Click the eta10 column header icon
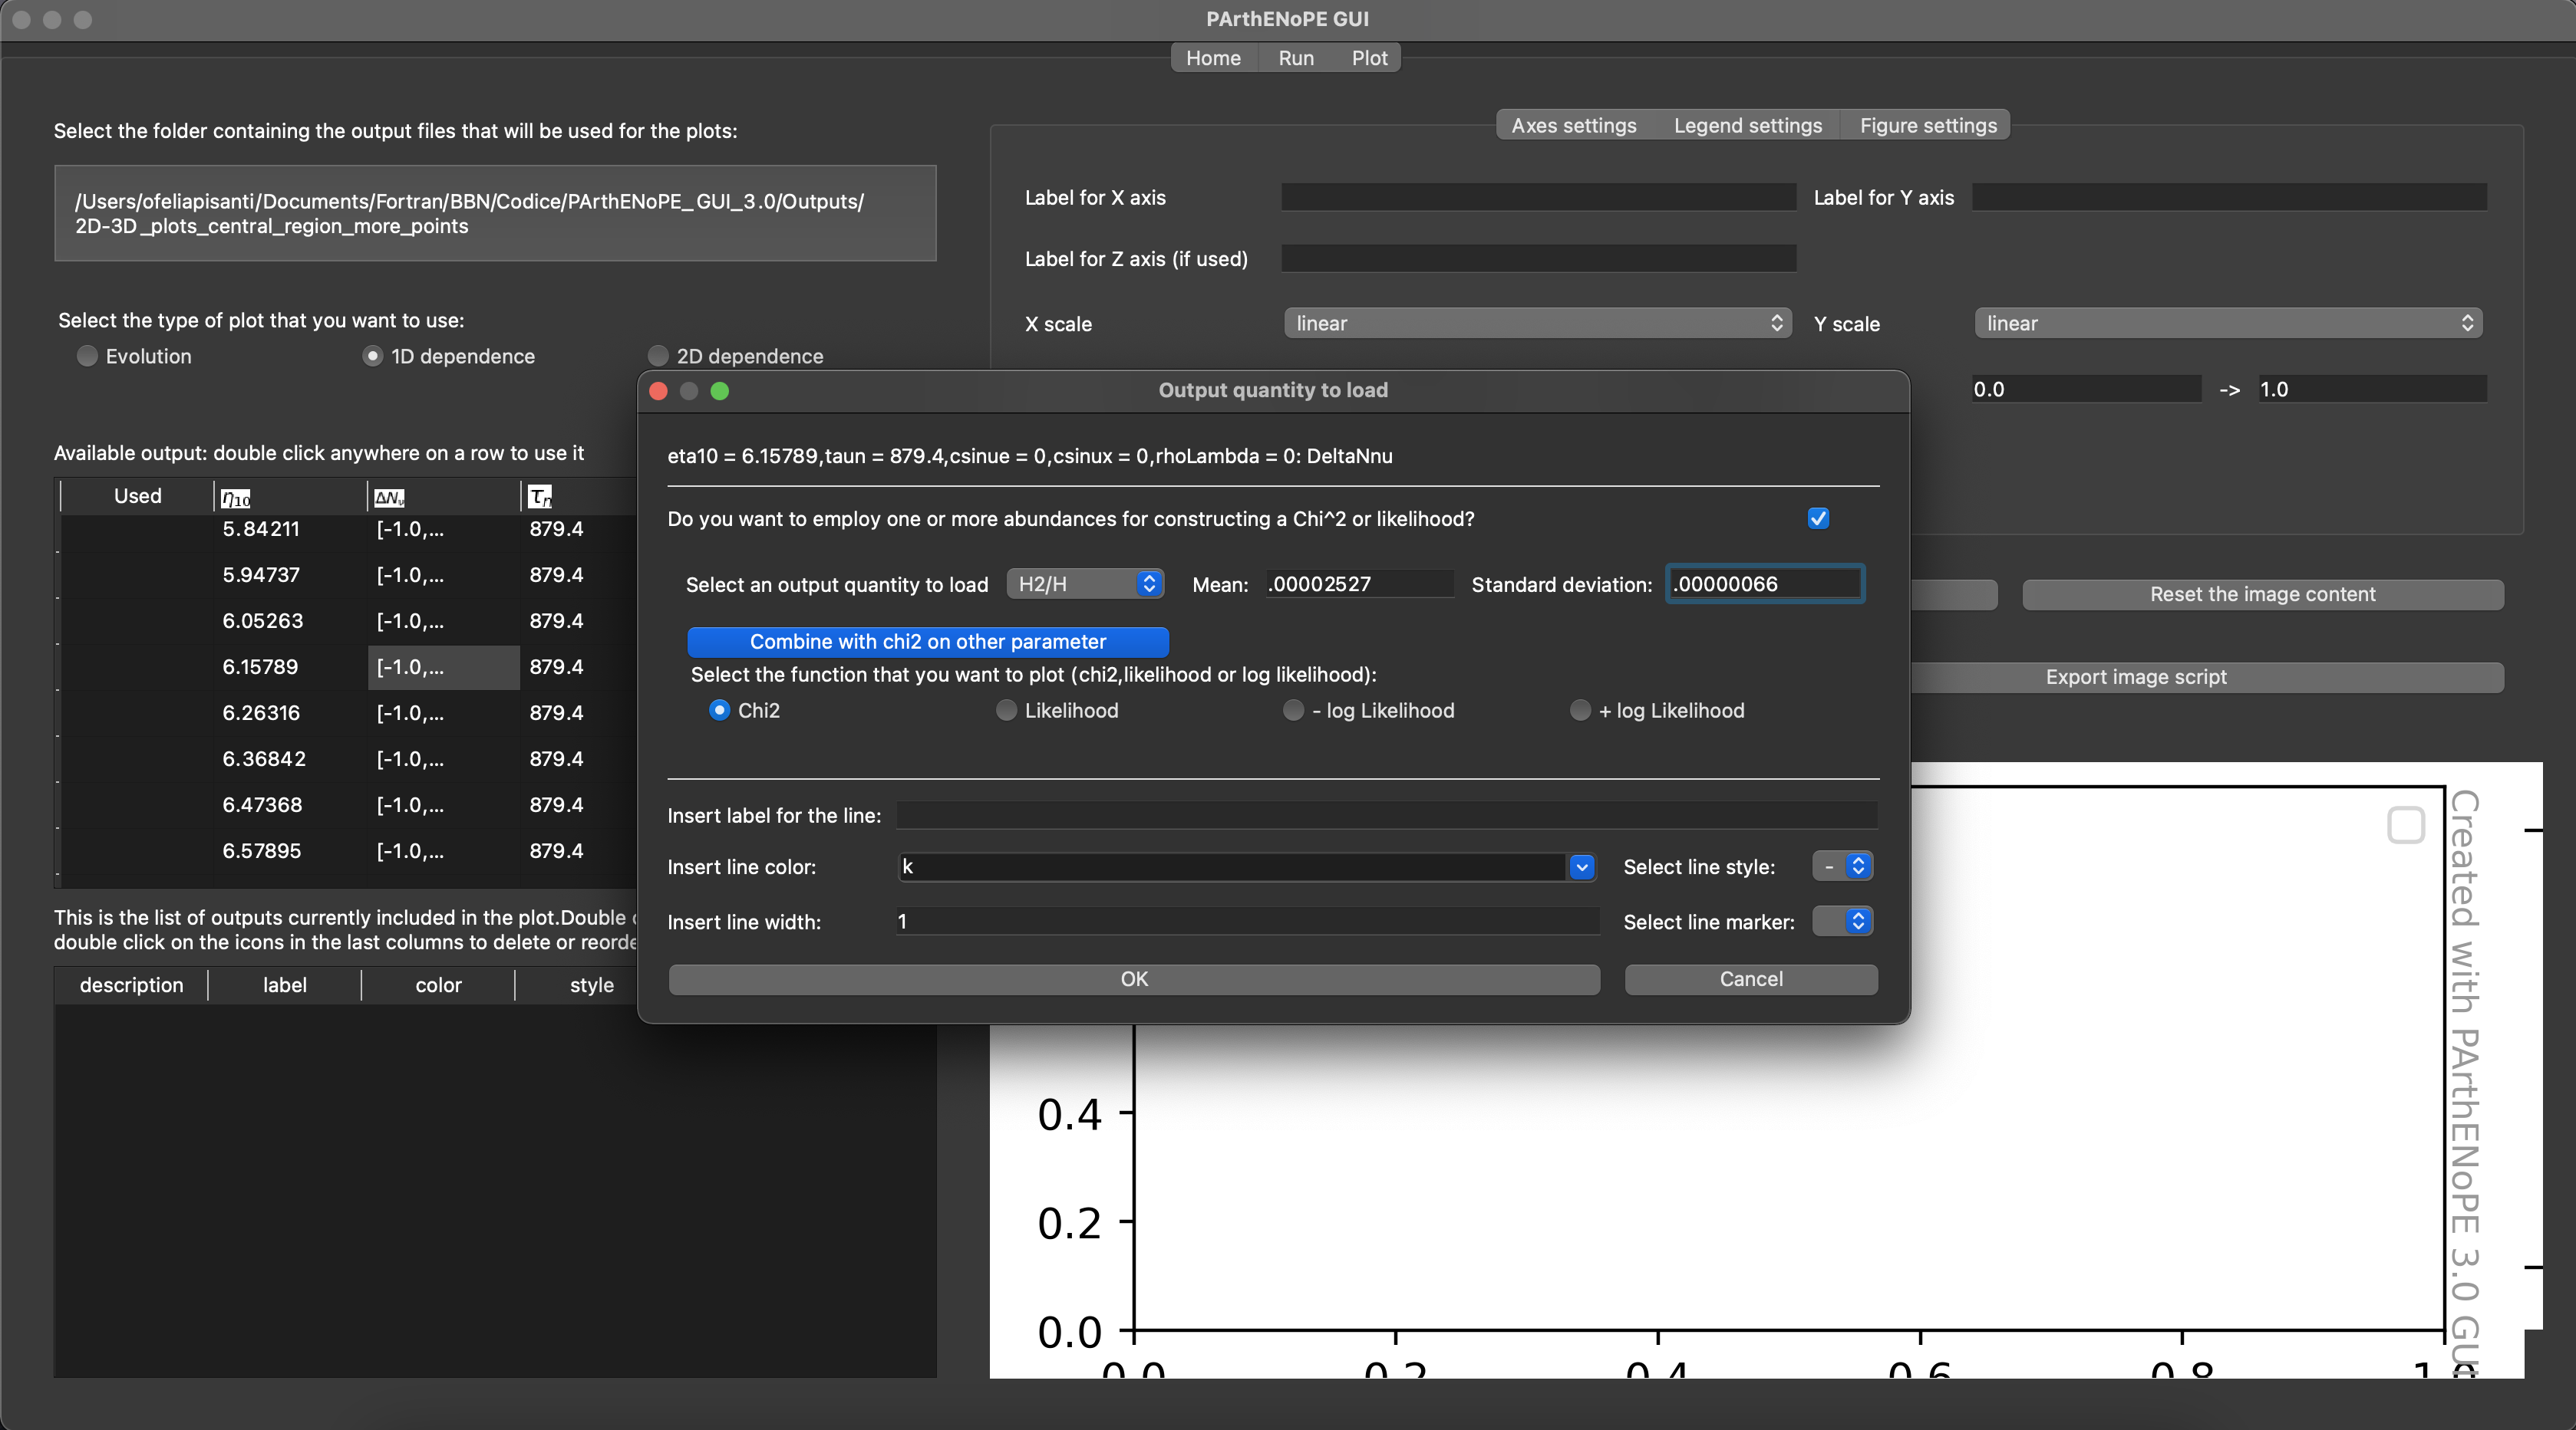This screenshot has width=2576, height=1430. click(236, 497)
